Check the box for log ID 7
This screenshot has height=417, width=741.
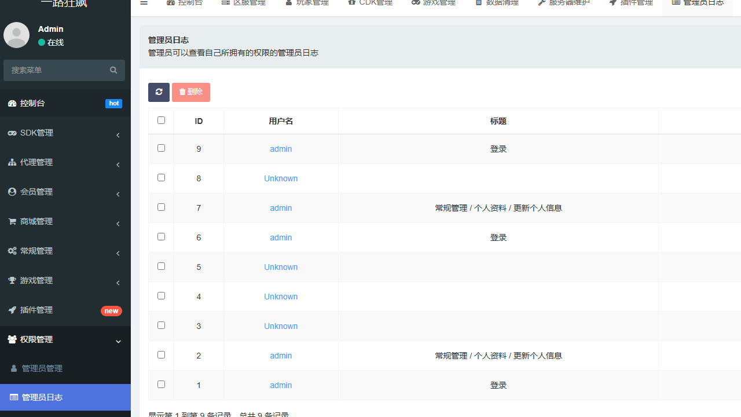coord(161,207)
